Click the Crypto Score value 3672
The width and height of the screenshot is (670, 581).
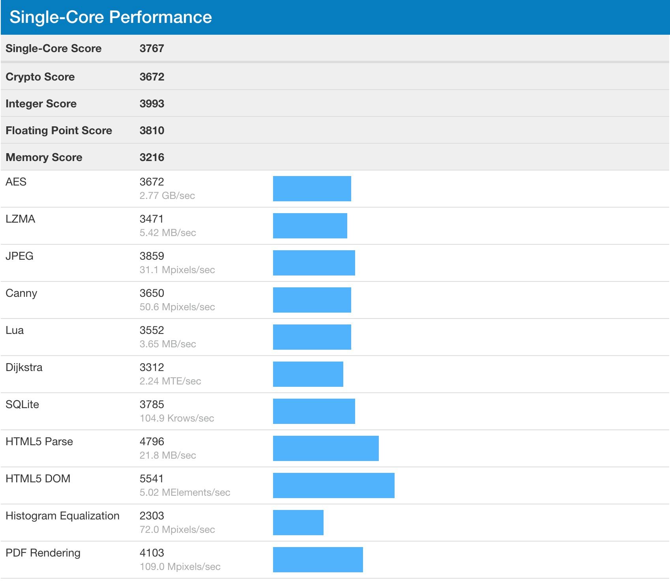click(152, 77)
